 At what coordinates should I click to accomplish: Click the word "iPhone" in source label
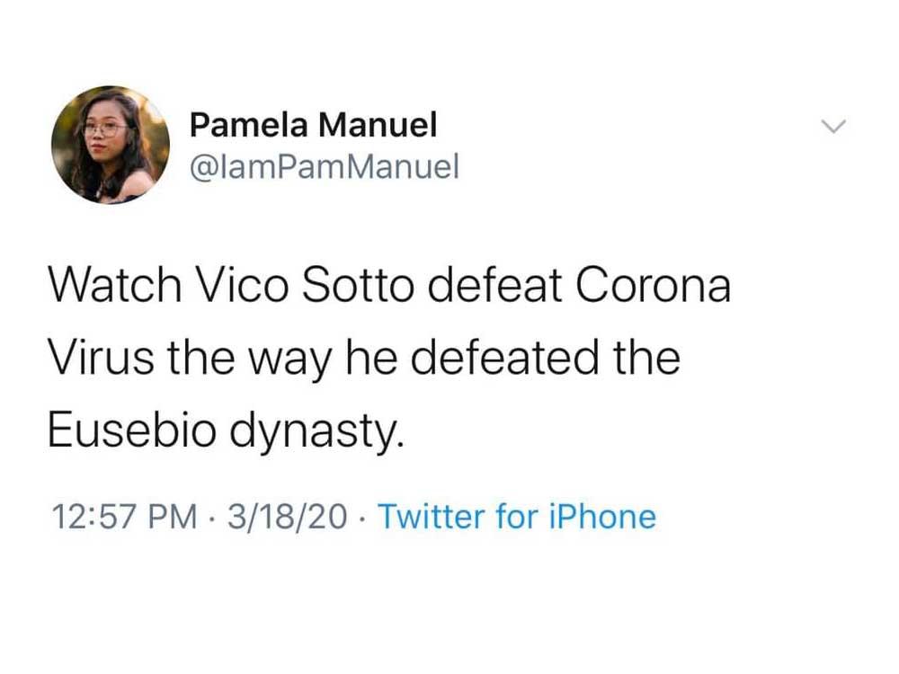[601, 517]
